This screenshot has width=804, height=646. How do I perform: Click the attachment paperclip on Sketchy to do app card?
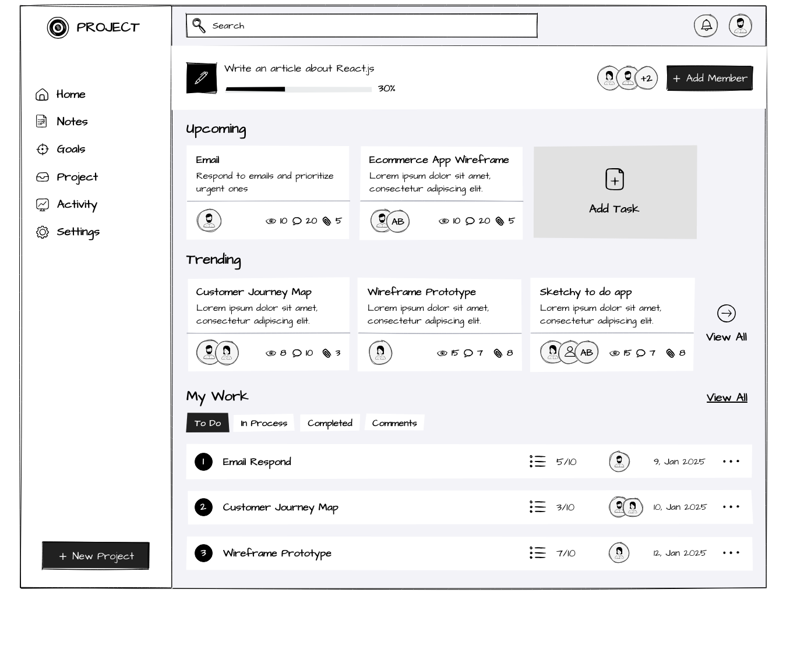[x=671, y=353]
